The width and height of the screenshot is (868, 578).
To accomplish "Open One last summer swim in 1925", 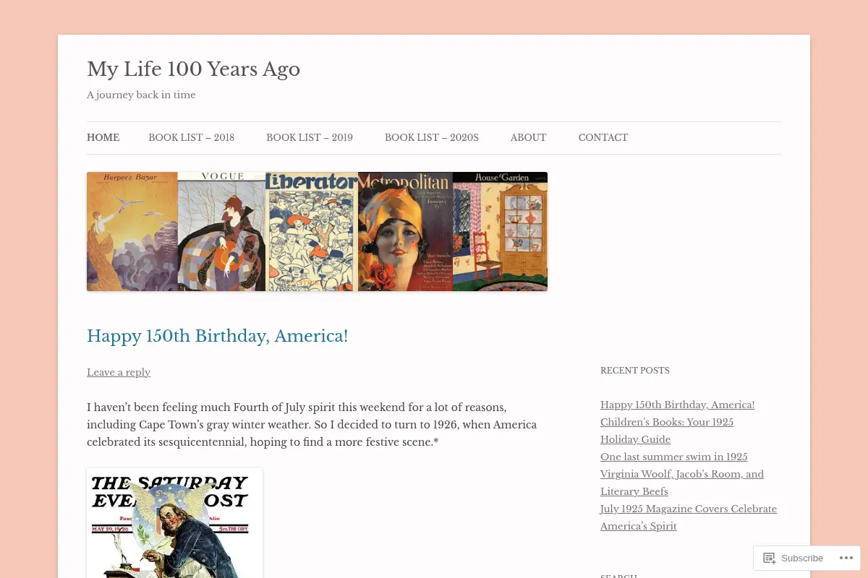I will point(673,457).
